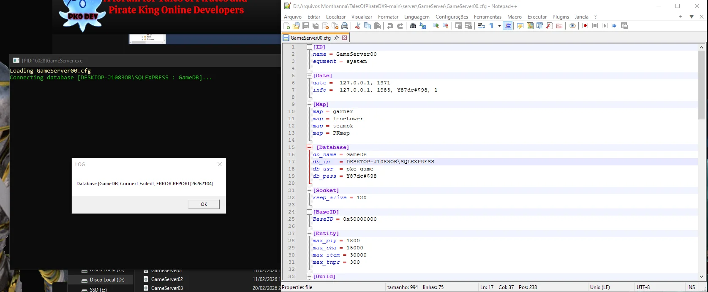
Task: Click the Zoom In magnifier icon
Action: coord(436,26)
